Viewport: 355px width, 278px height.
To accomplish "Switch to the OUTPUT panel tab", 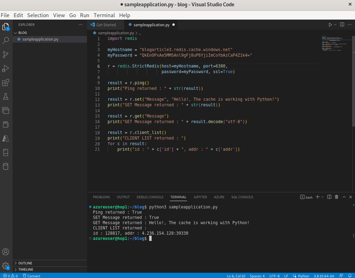I will (123, 197).
